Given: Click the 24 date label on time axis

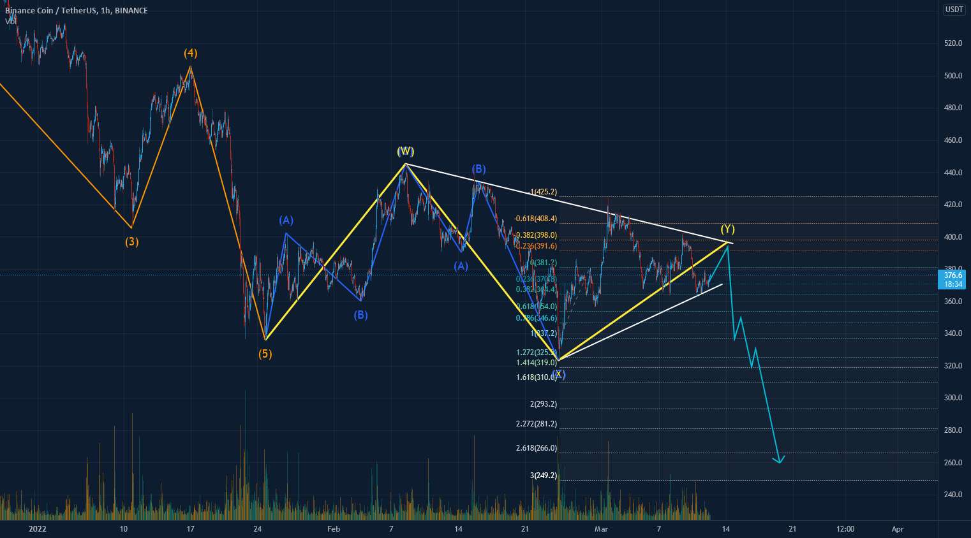Looking at the screenshot, I should (x=257, y=529).
